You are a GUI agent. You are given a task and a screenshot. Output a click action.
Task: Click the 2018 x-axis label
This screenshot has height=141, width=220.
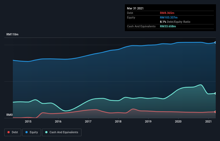(x=118, y=121)
